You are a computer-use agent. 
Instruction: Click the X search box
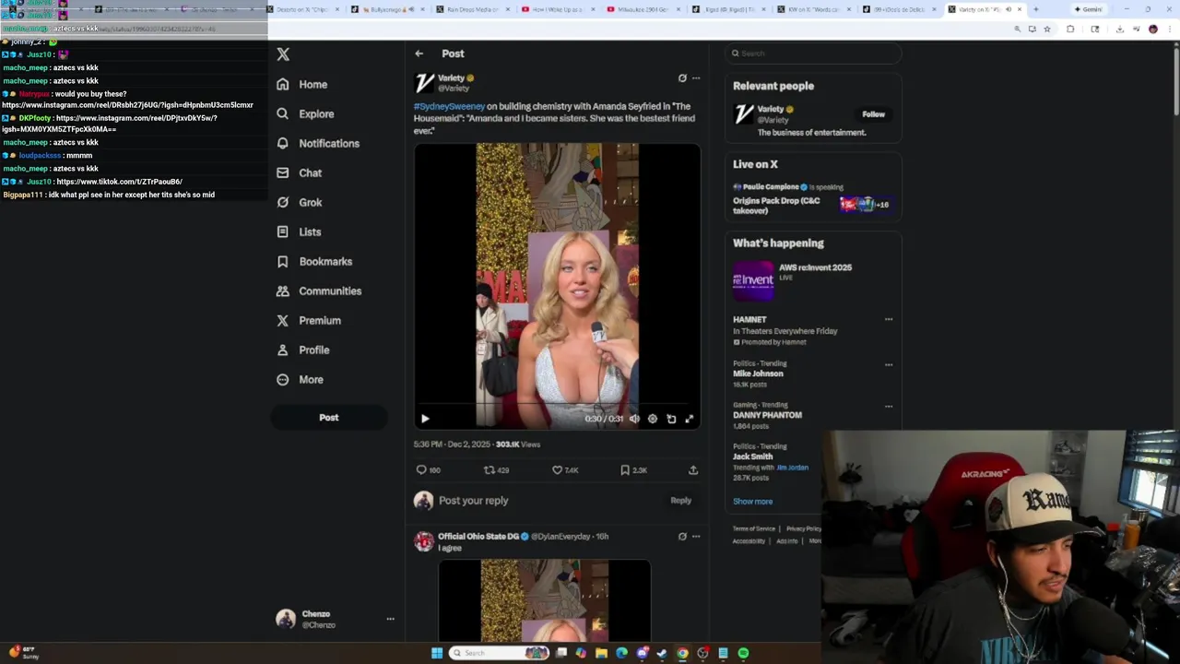[813, 53]
